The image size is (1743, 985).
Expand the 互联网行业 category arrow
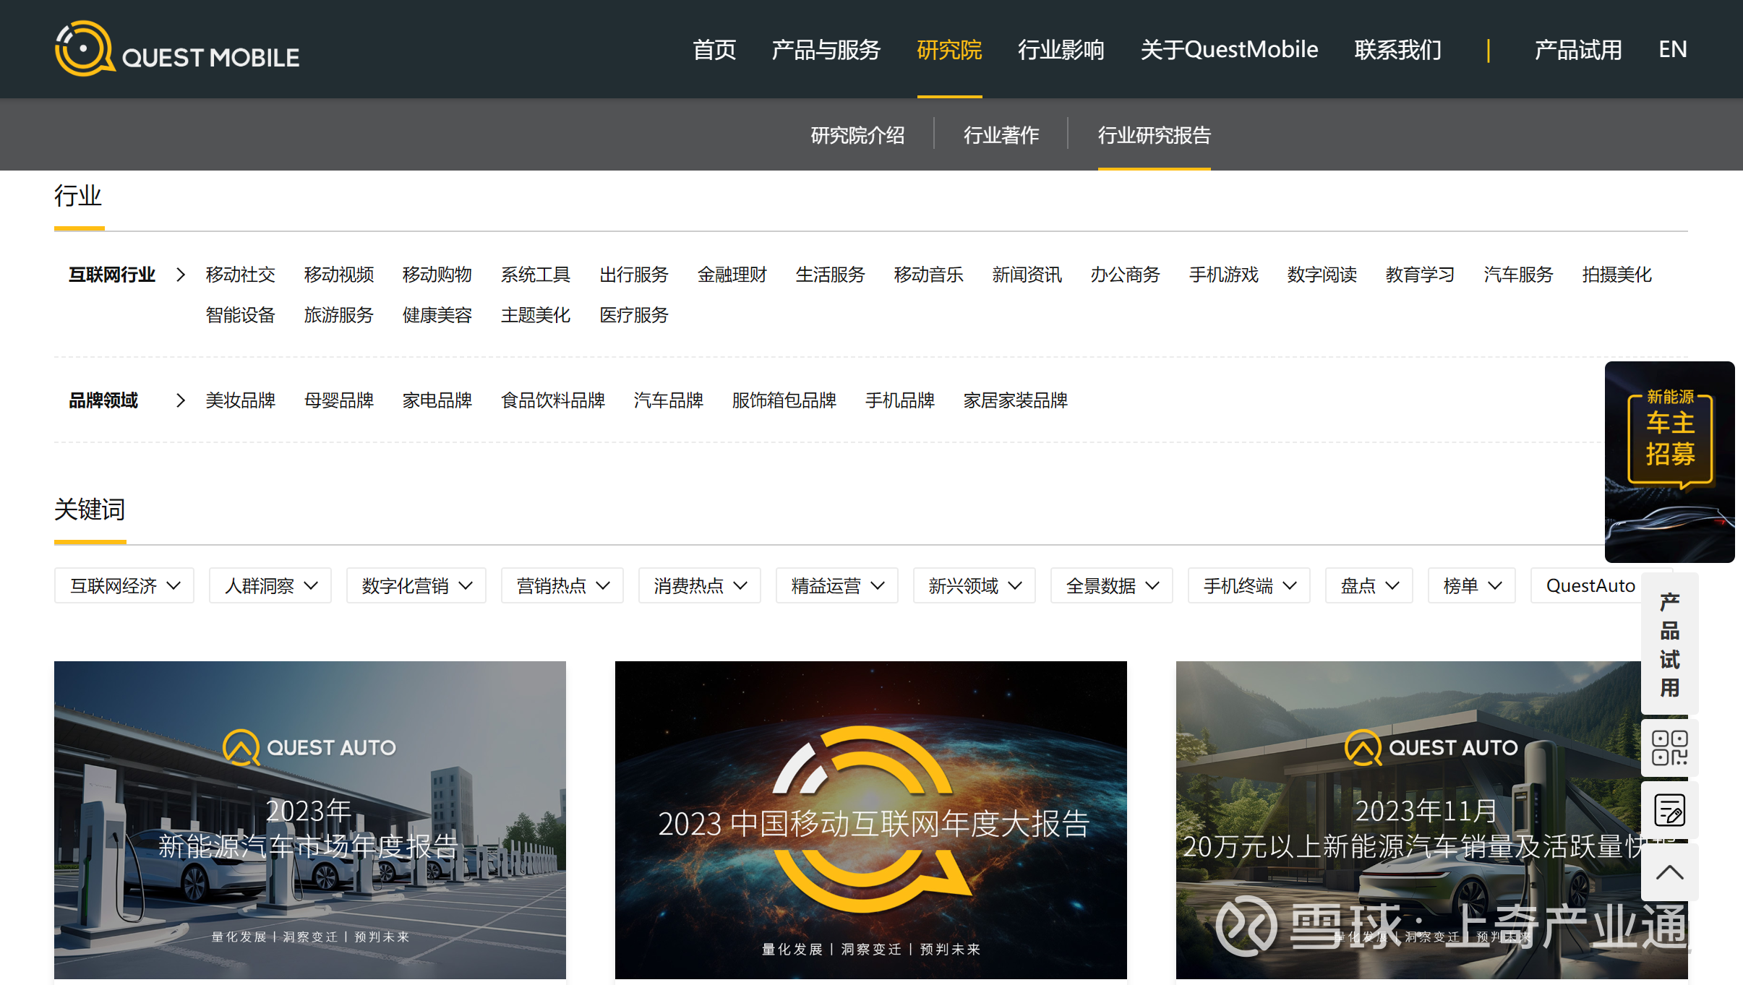[180, 275]
